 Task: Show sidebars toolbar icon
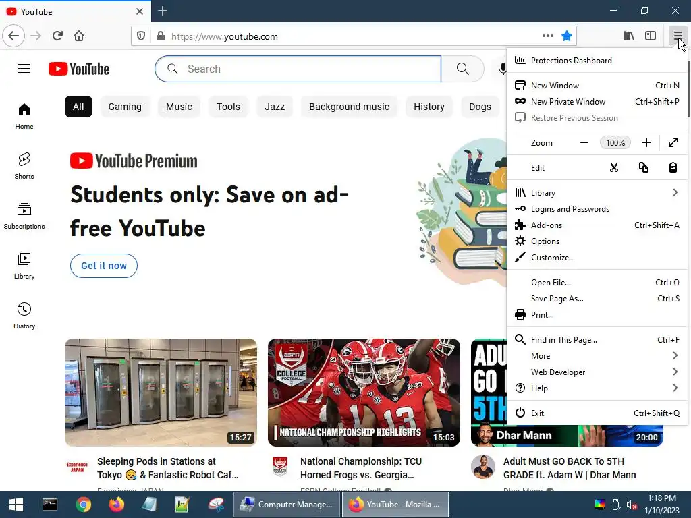651,36
